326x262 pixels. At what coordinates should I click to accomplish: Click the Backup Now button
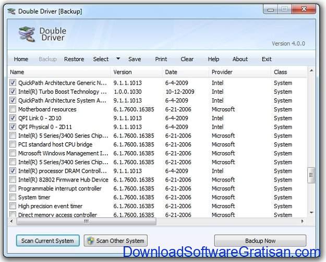(260, 241)
